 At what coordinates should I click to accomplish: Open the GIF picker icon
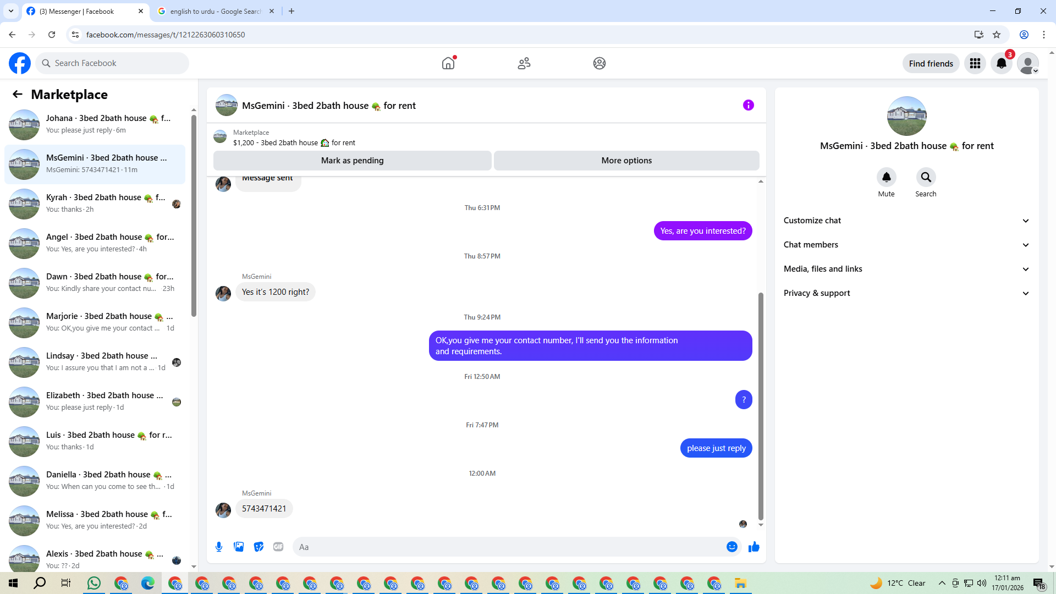coord(278,547)
